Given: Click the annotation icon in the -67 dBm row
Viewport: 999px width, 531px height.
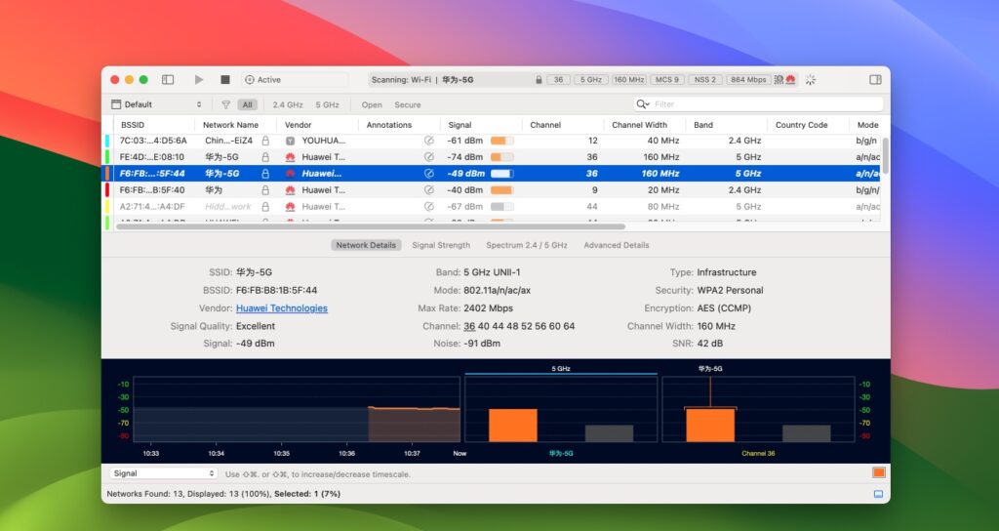Looking at the screenshot, I should pos(429,207).
